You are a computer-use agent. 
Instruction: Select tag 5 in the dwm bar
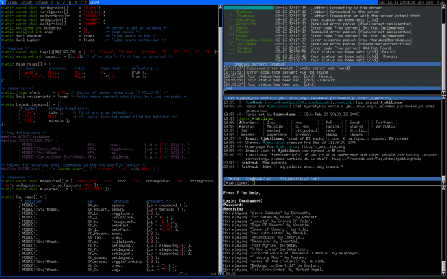tap(52, 2)
